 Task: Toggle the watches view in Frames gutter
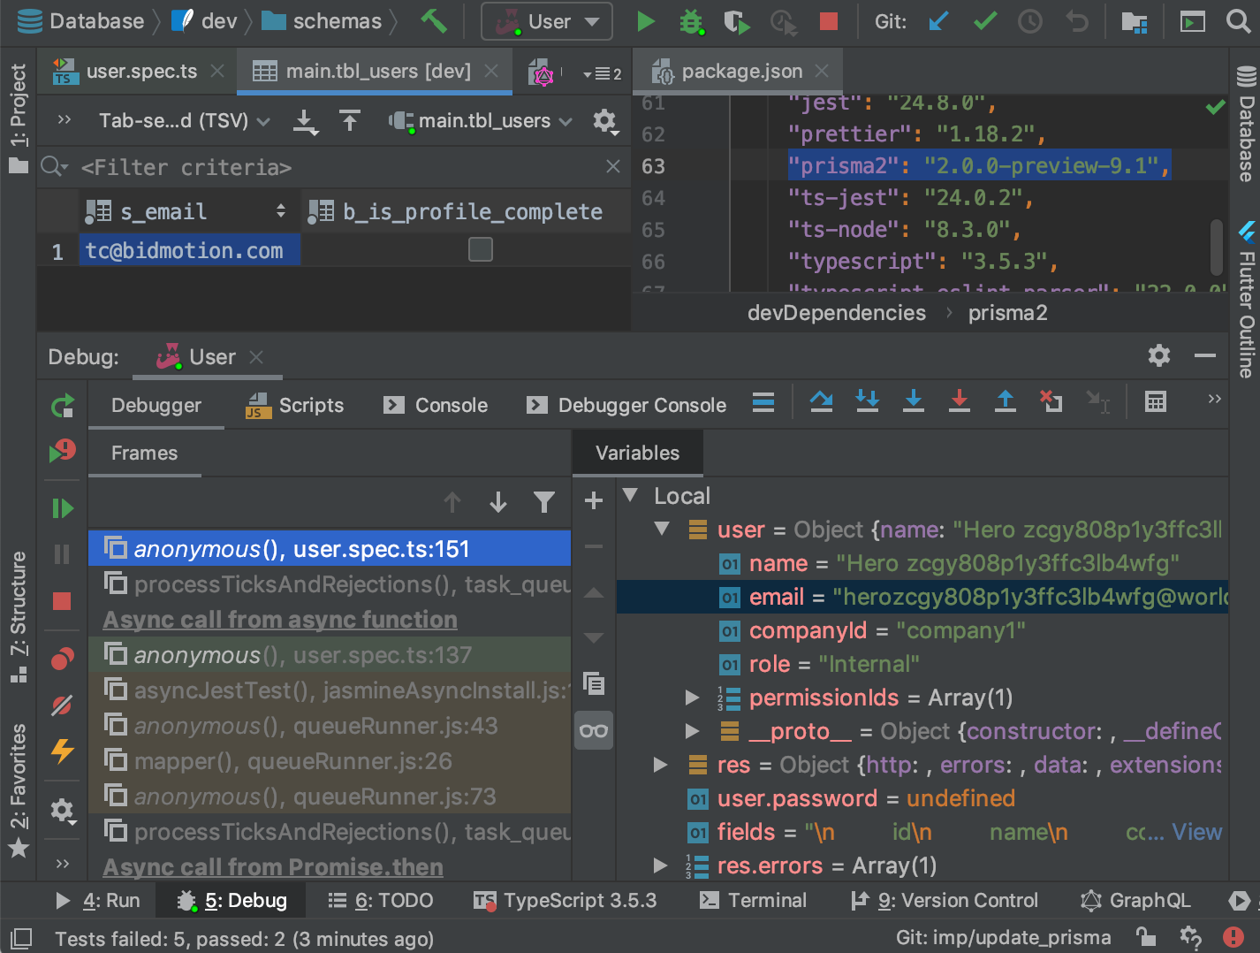click(593, 730)
